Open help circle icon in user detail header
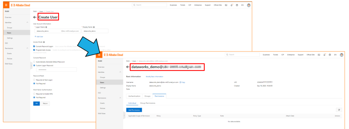Image resolution: width=349 pixels, height=129 pixels. click(330, 55)
